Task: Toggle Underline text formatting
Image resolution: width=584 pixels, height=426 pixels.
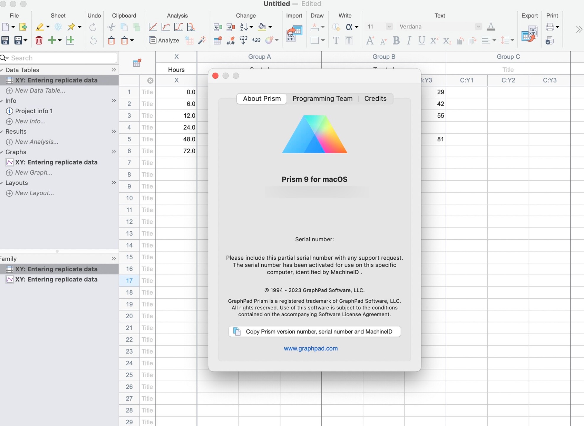Action: click(422, 41)
